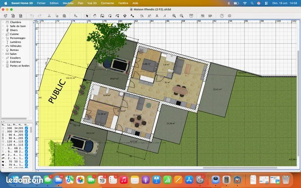Click the Decrease text size icon
The width and height of the screenshot is (301, 188).
click(x=149, y=16)
